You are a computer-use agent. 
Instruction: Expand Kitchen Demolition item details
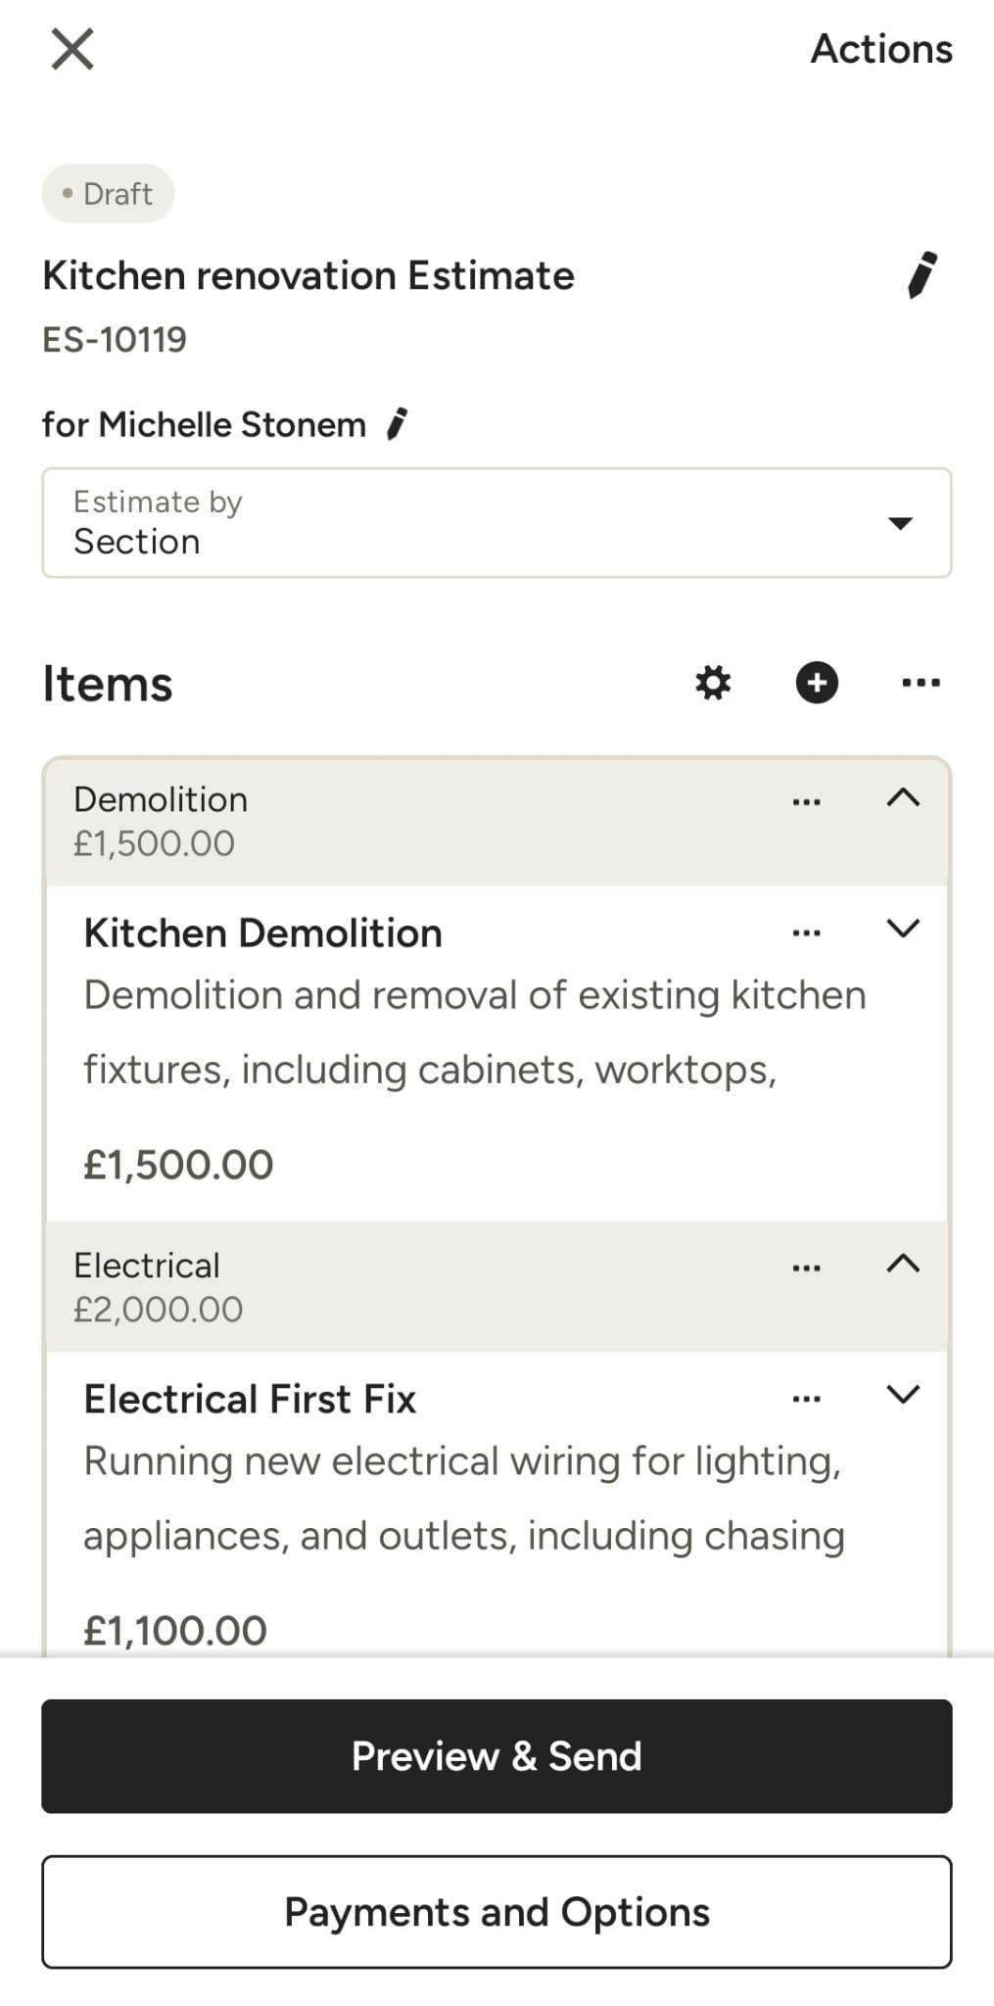click(x=903, y=929)
